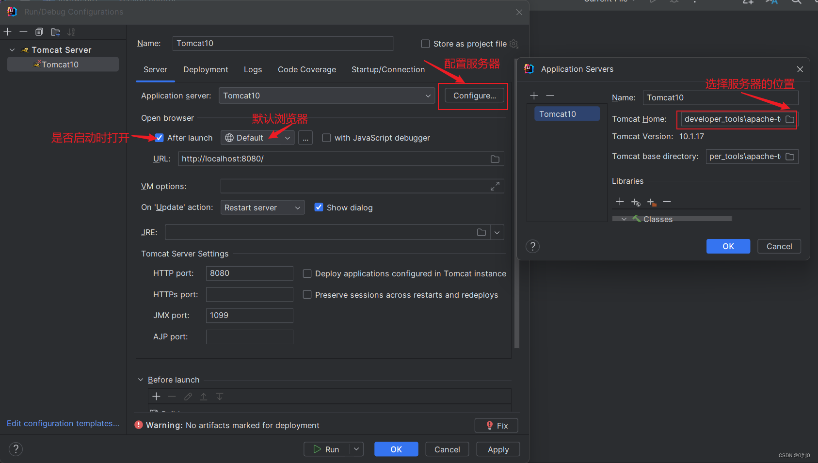Open browser list with ellipsis button
Viewport: 818px width, 463px height.
point(305,138)
